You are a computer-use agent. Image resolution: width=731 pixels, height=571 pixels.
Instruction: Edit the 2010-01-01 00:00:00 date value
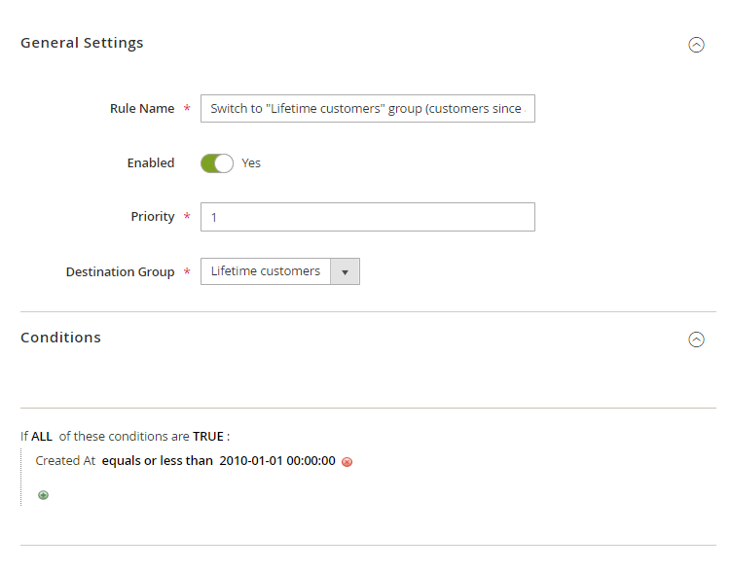pos(277,461)
